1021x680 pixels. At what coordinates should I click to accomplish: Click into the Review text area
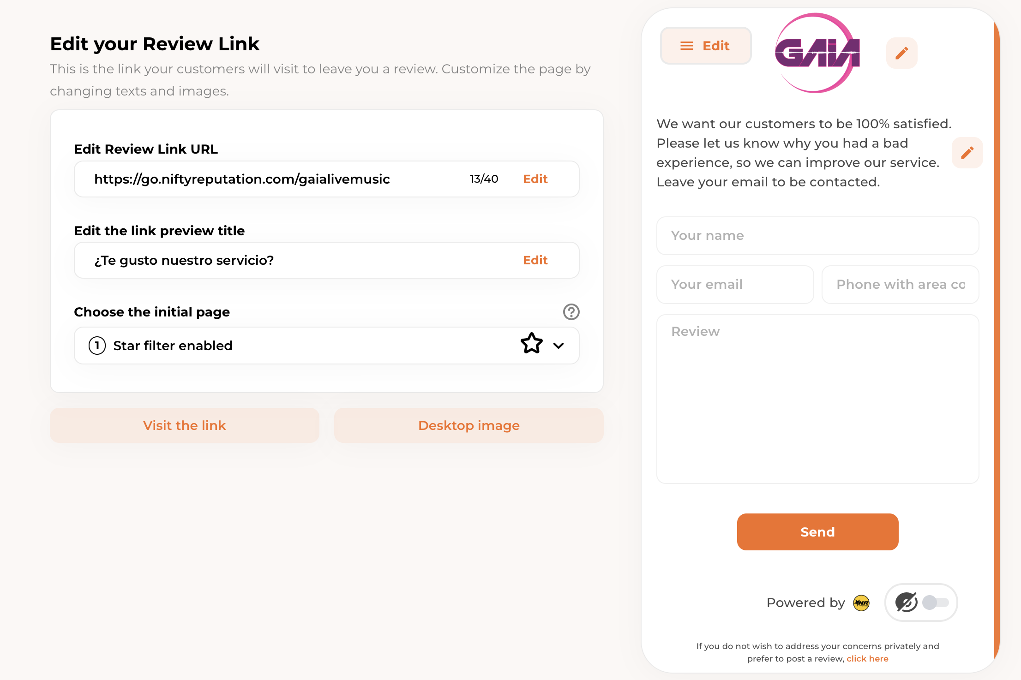tap(817, 399)
